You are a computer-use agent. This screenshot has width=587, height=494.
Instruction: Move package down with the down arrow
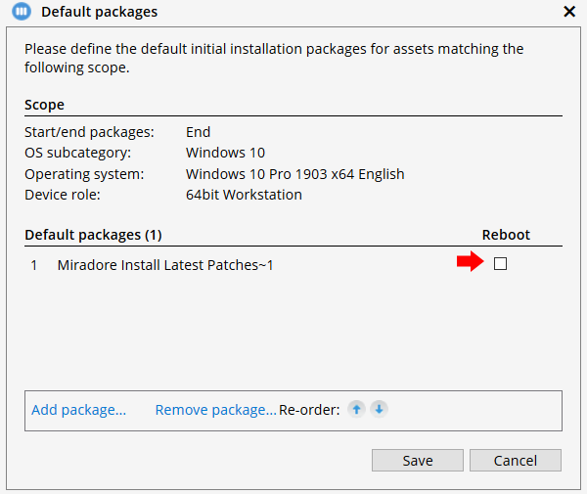point(379,409)
